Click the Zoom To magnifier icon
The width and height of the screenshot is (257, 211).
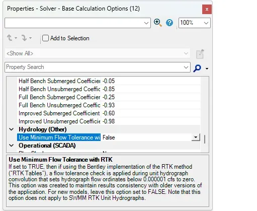(158, 23)
